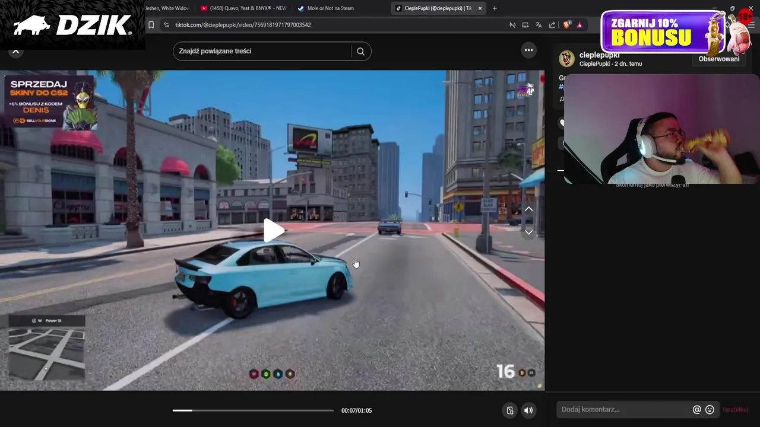Close the CieplePupki TikTok tab
This screenshot has width=760, height=427.
pyautogui.click(x=480, y=8)
